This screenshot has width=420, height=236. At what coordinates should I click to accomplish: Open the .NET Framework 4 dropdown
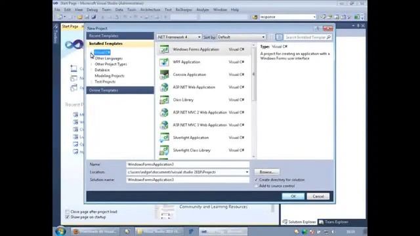click(x=179, y=37)
